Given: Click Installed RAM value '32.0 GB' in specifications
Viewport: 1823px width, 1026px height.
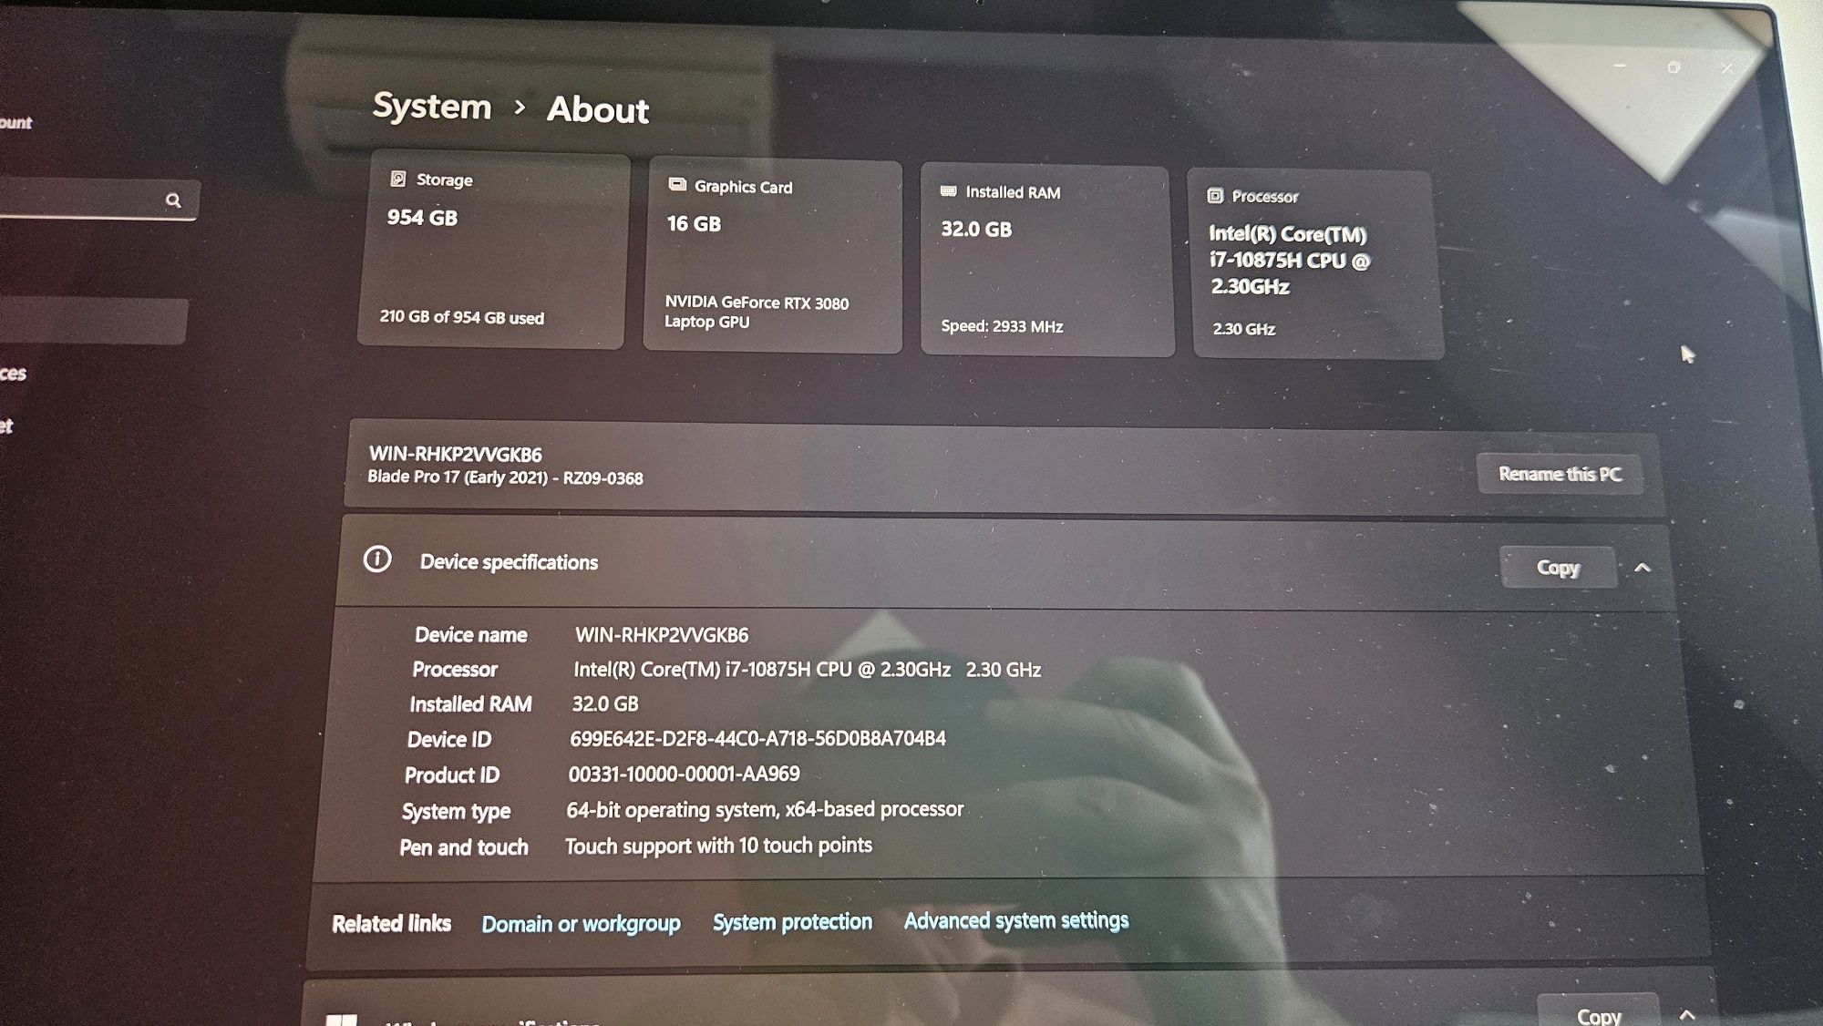Looking at the screenshot, I should [x=605, y=703].
